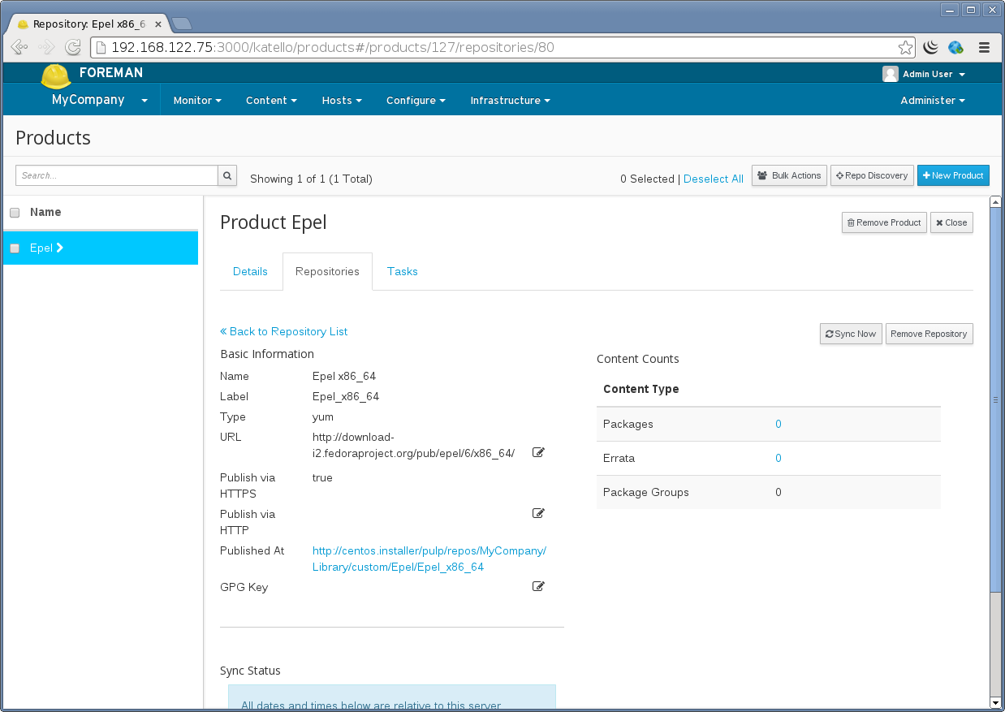Click the Packages count link
The height and width of the screenshot is (712, 1005).
[778, 424]
